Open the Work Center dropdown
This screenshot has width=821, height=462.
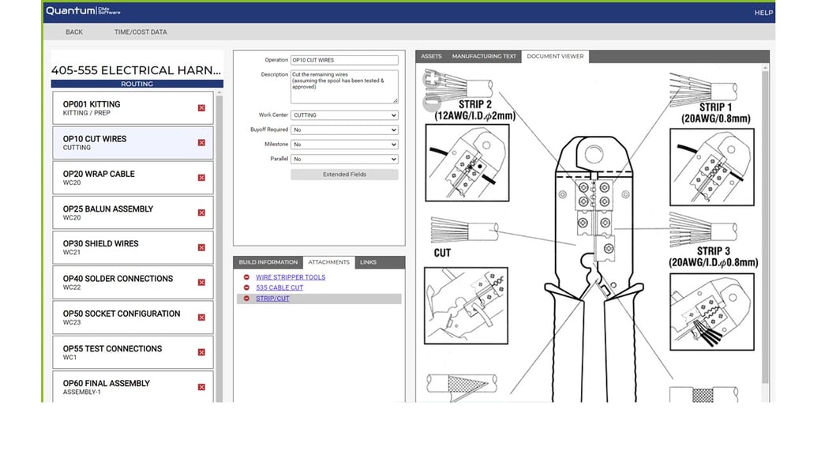tap(344, 115)
